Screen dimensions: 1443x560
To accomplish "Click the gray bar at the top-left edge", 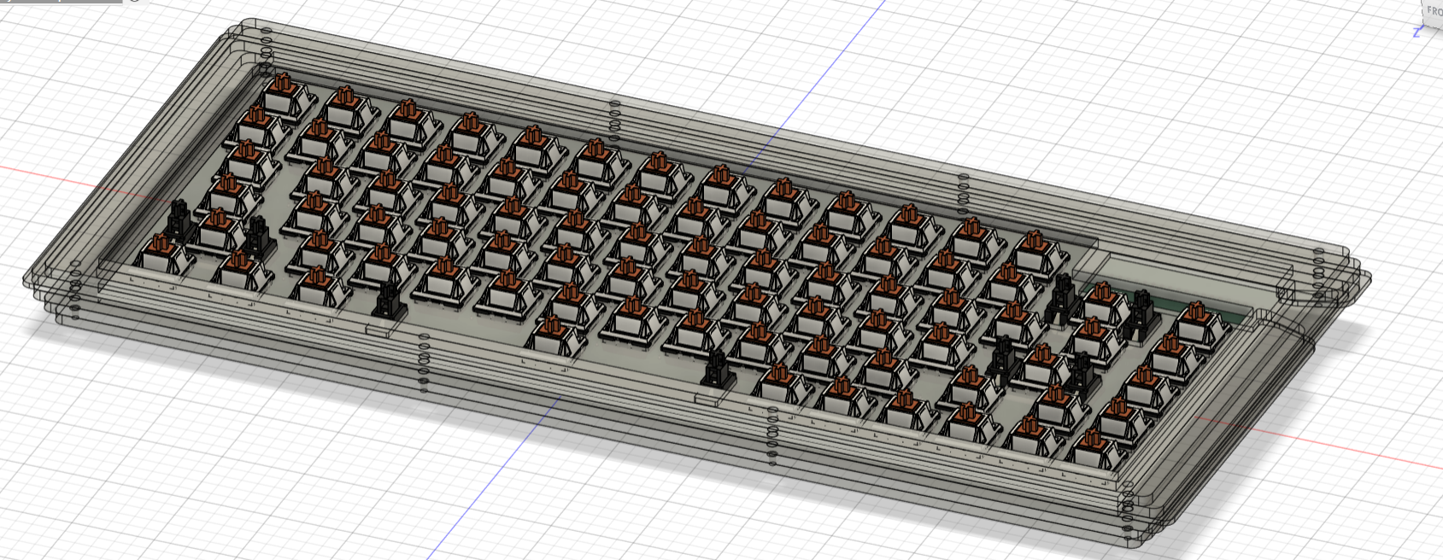I will coord(60,2).
